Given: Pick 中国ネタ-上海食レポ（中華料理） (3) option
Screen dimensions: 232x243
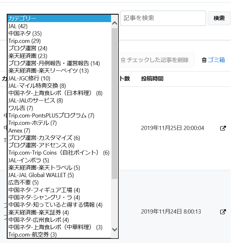Looking at the screenshot, I should tap(59, 227).
